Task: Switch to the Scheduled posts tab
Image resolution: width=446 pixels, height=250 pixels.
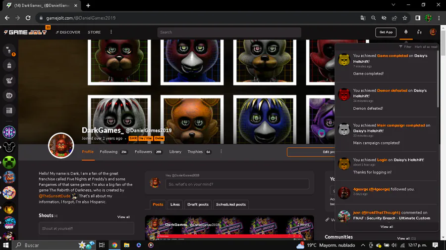Action: coord(230,205)
